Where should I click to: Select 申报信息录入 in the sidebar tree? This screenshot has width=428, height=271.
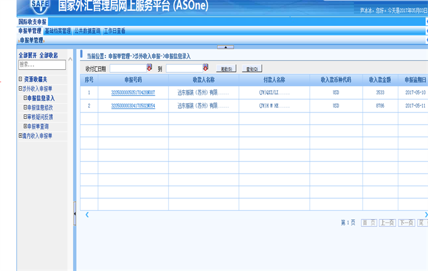coord(40,98)
